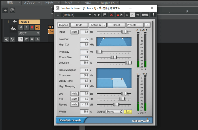Click the Predelay slider
198x130 pixels.
(x=99, y=52)
